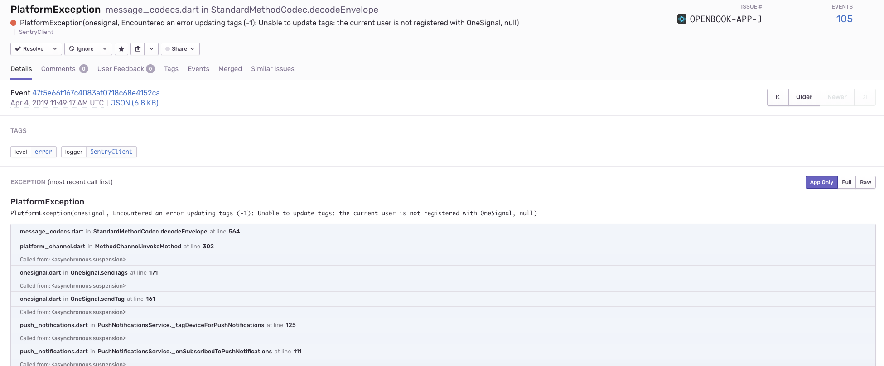Jump to newest event icon button
The width and height of the screenshot is (884, 366).
[x=865, y=97]
